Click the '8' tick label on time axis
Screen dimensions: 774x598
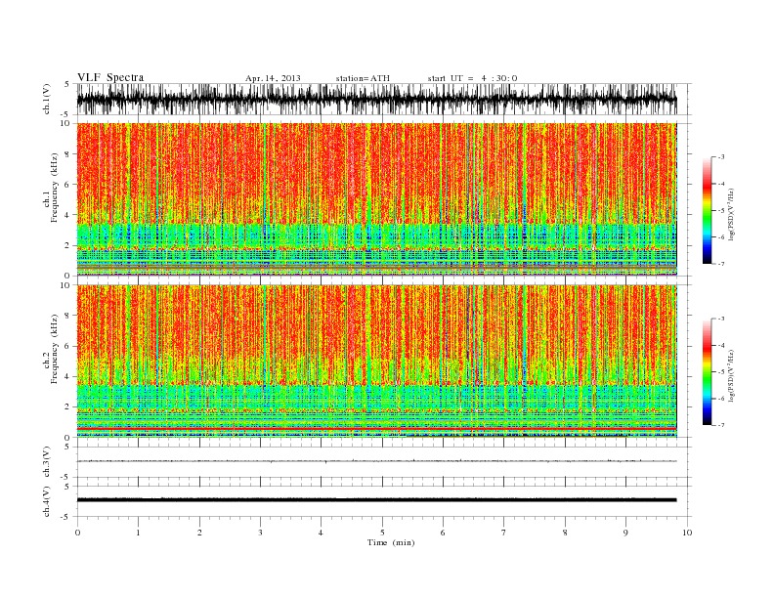(565, 533)
